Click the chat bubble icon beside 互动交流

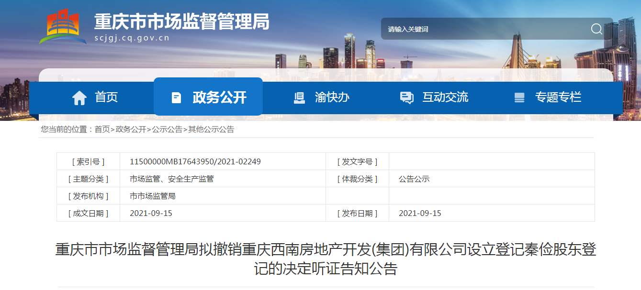(x=406, y=98)
